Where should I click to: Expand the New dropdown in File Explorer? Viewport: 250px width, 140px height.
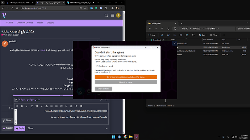[153, 35]
